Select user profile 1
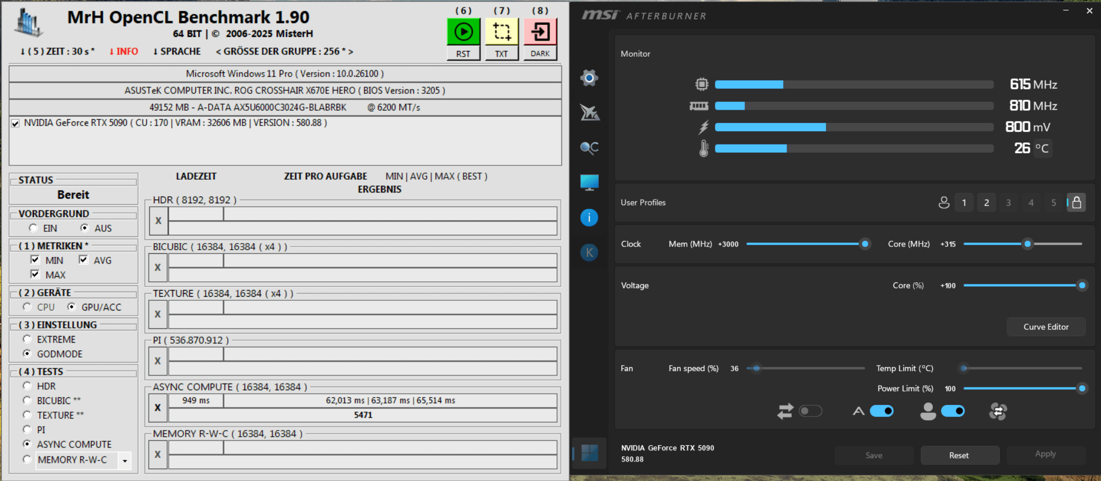This screenshot has height=481, width=1101. click(964, 203)
